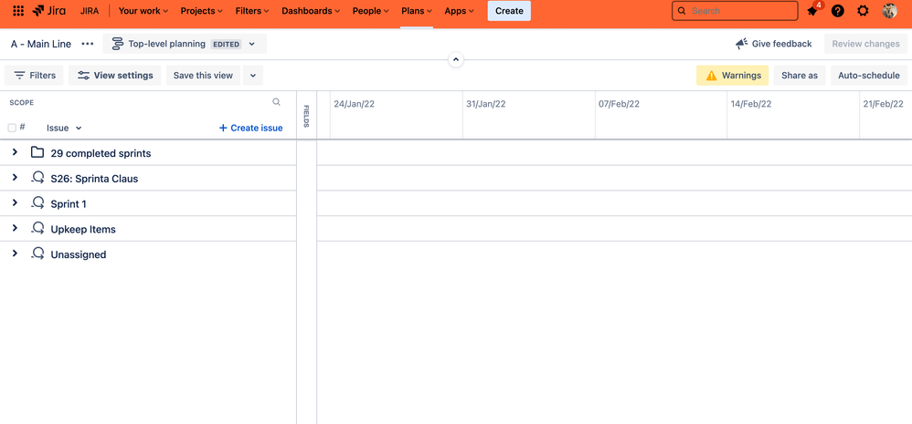Open View settings
Screen dimensions: 912x424
click(114, 76)
